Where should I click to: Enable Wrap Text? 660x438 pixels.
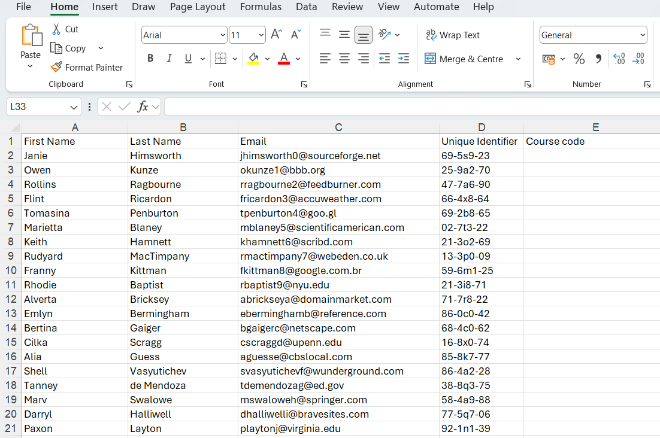tap(453, 35)
